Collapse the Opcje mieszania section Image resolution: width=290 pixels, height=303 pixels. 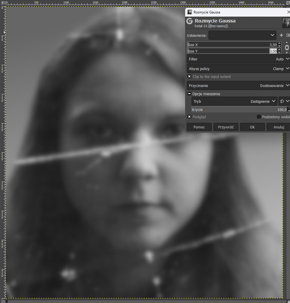(x=190, y=94)
